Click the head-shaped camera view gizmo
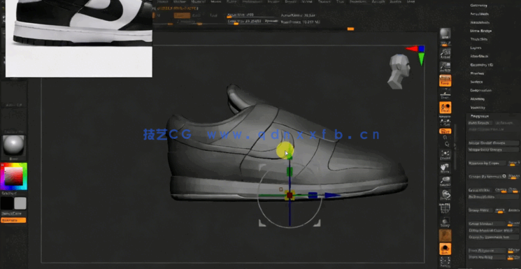 399,71
